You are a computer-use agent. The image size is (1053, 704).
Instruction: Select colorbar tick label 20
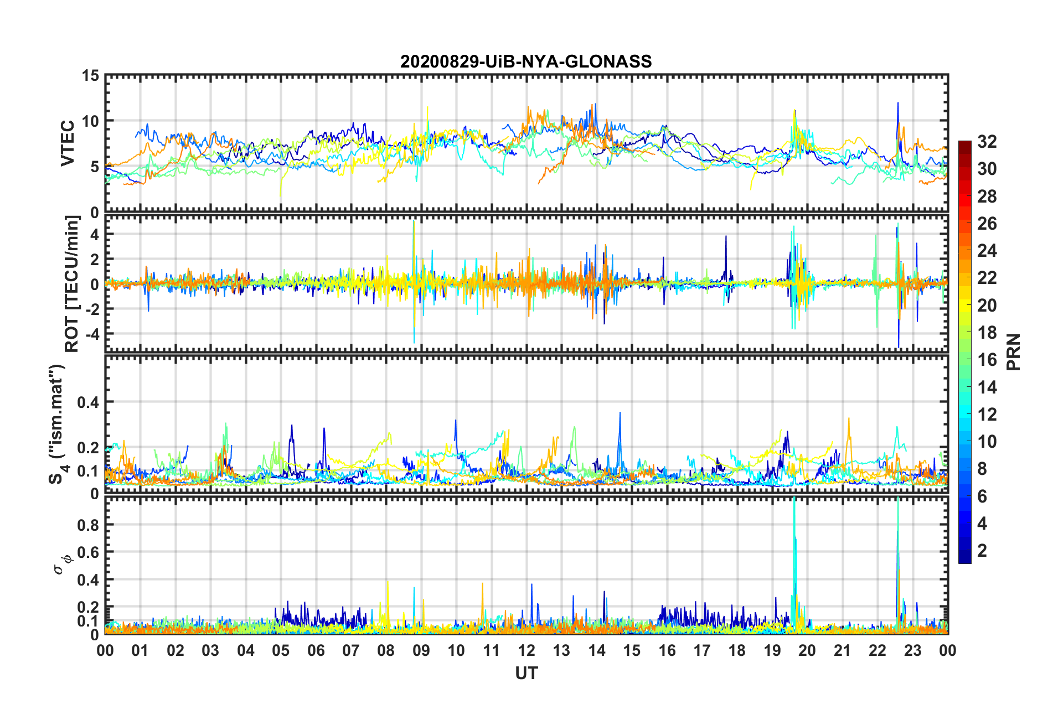[x=987, y=306]
